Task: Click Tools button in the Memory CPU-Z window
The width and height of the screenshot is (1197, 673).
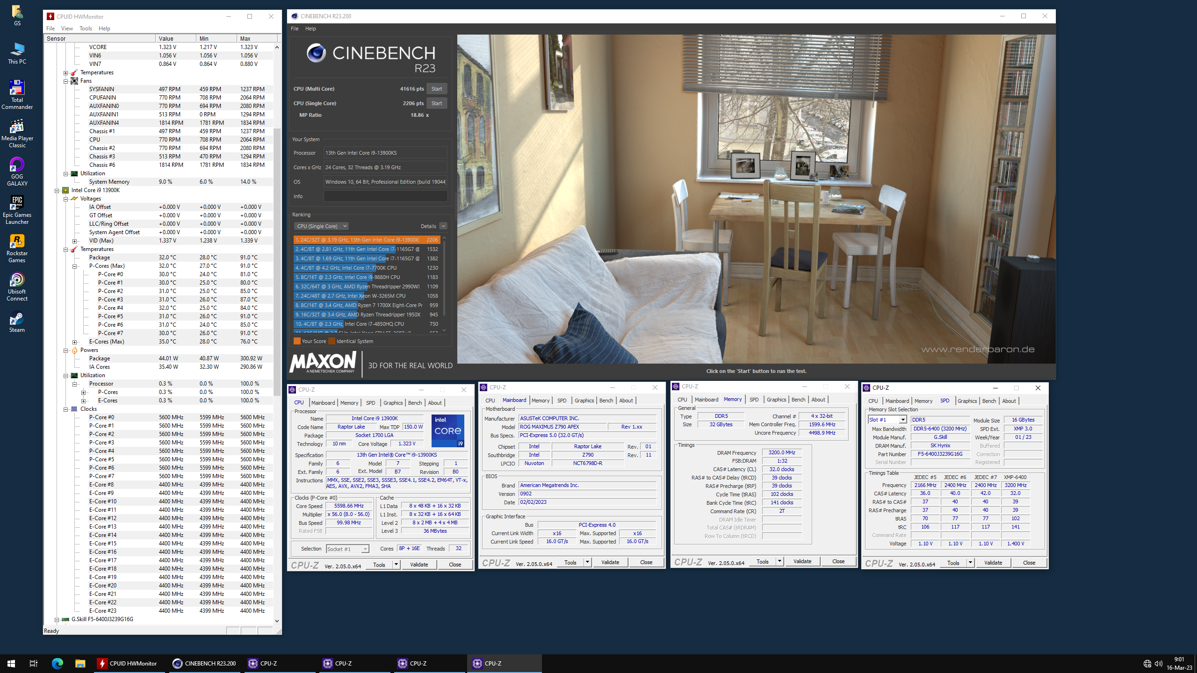Action: [x=763, y=561]
